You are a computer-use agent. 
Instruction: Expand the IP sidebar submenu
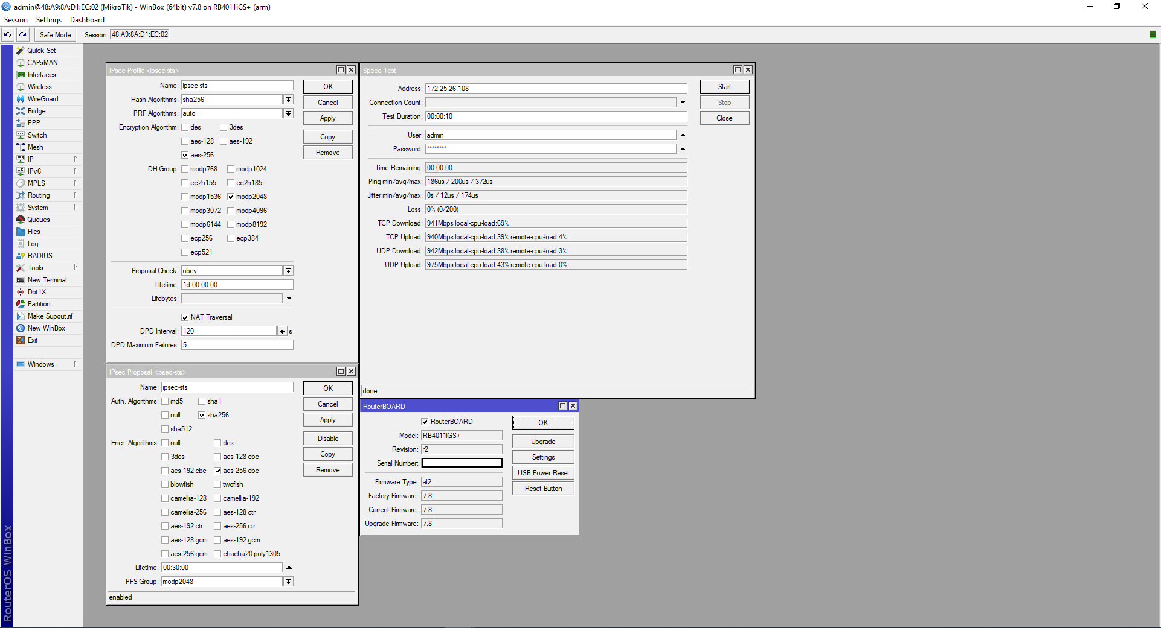(x=76, y=159)
